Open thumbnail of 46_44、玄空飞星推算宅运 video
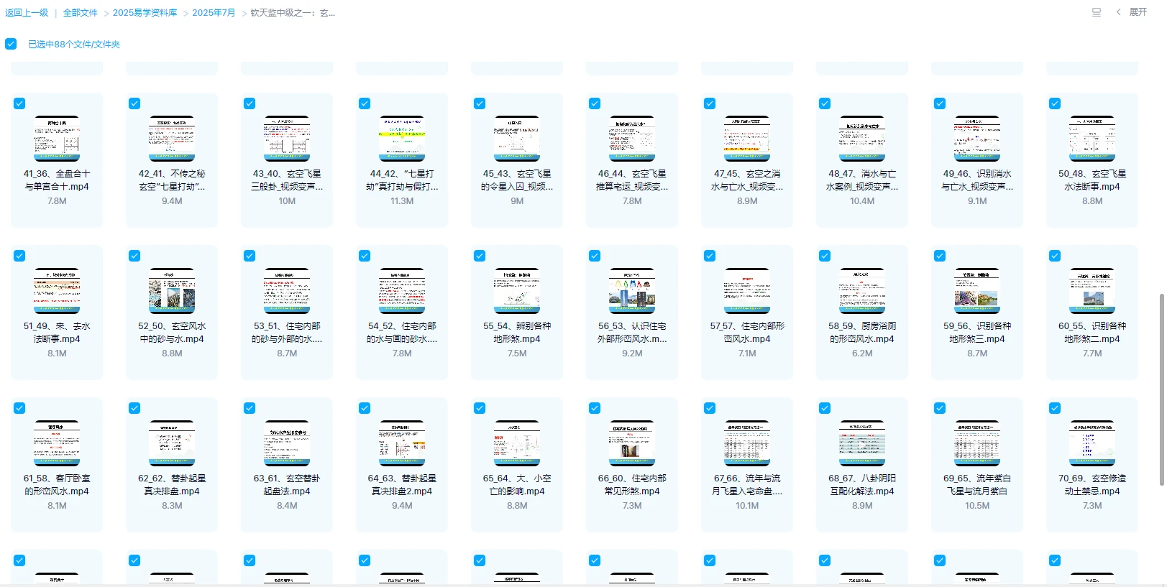The image size is (1167, 587). (x=632, y=138)
